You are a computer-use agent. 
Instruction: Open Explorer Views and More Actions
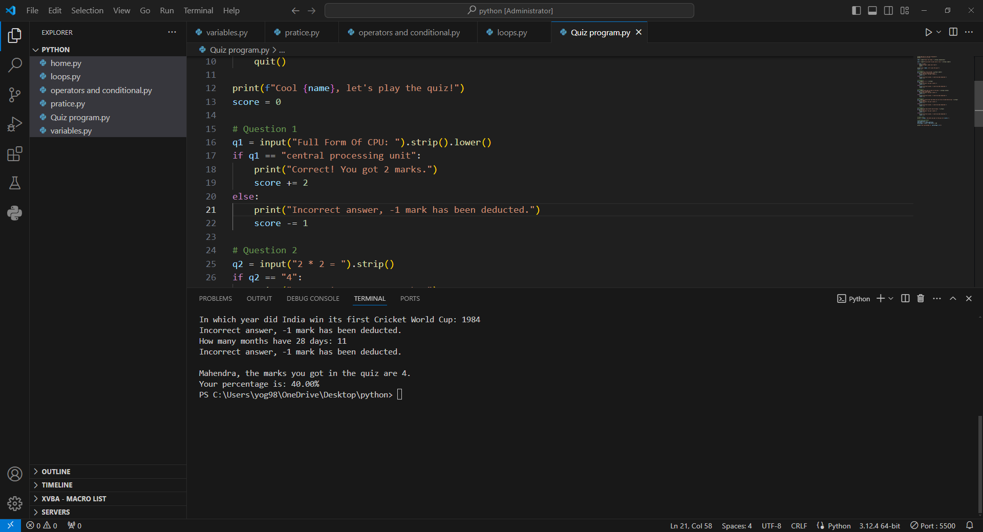(172, 32)
